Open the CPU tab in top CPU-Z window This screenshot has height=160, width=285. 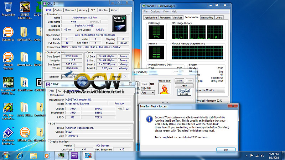click(x=48, y=10)
